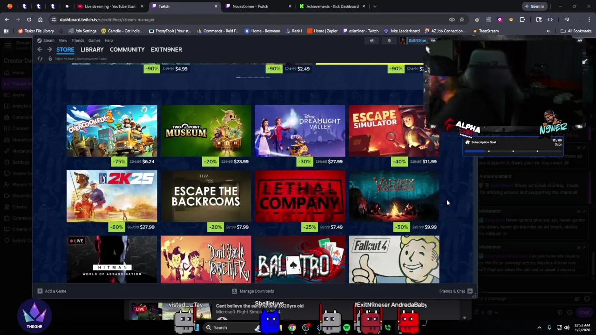Open the Disney Dreamlight Valley tile

[x=300, y=131]
